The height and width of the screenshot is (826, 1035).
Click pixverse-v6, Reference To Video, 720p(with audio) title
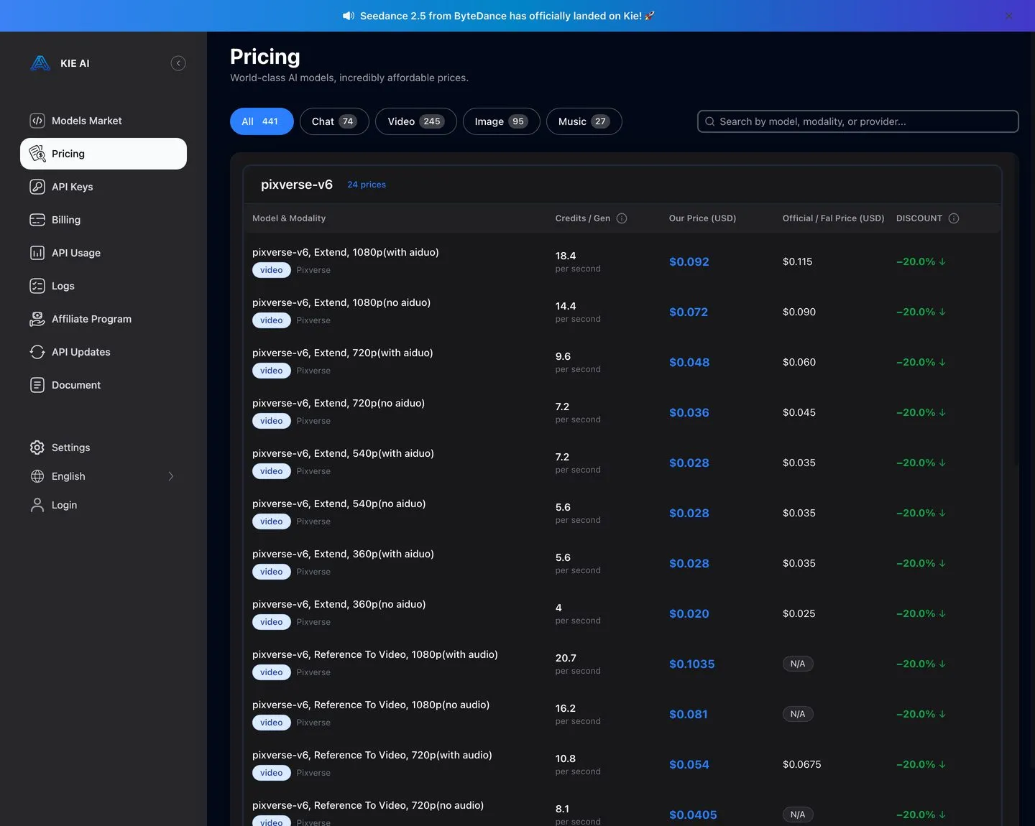coord(372,755)
